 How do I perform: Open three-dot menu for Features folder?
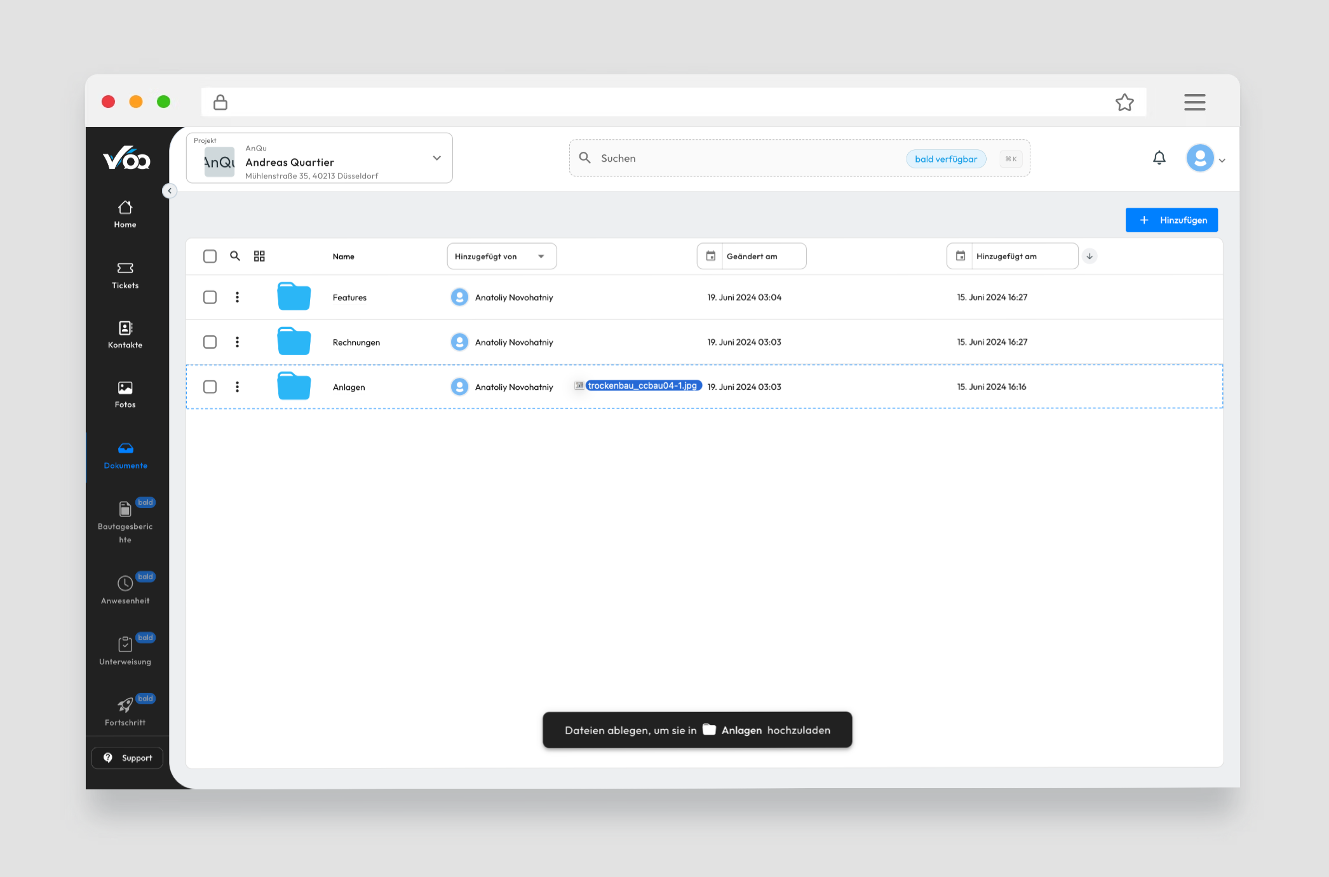point(237,297)
